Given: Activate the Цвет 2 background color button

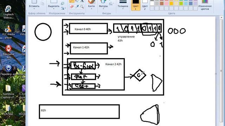Looking at the screenshot, I should pyautogui.click(x=145, y=5).
